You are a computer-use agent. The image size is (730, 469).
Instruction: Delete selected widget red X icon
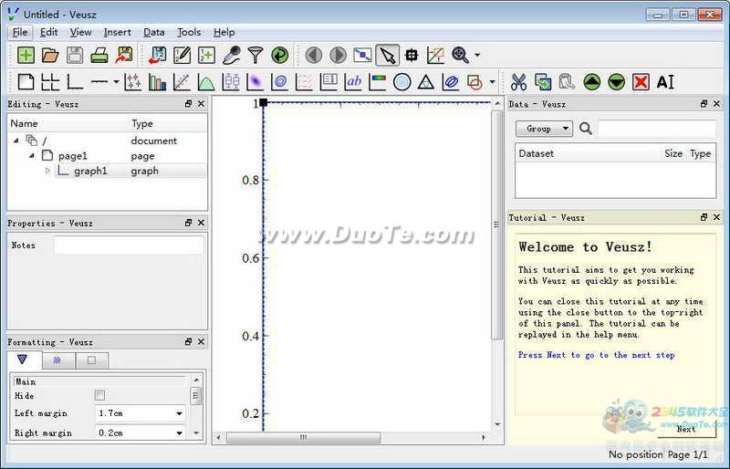tap(641, 82)
